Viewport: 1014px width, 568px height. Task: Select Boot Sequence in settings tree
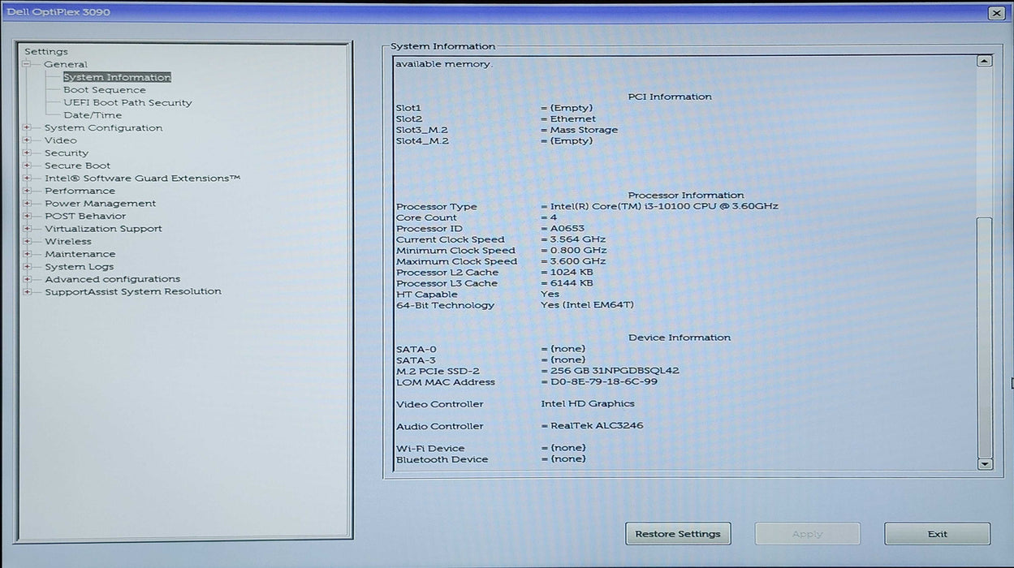[104, 90]
